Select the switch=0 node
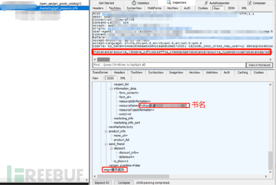This screenshot has height=185, width=276. 125,114
